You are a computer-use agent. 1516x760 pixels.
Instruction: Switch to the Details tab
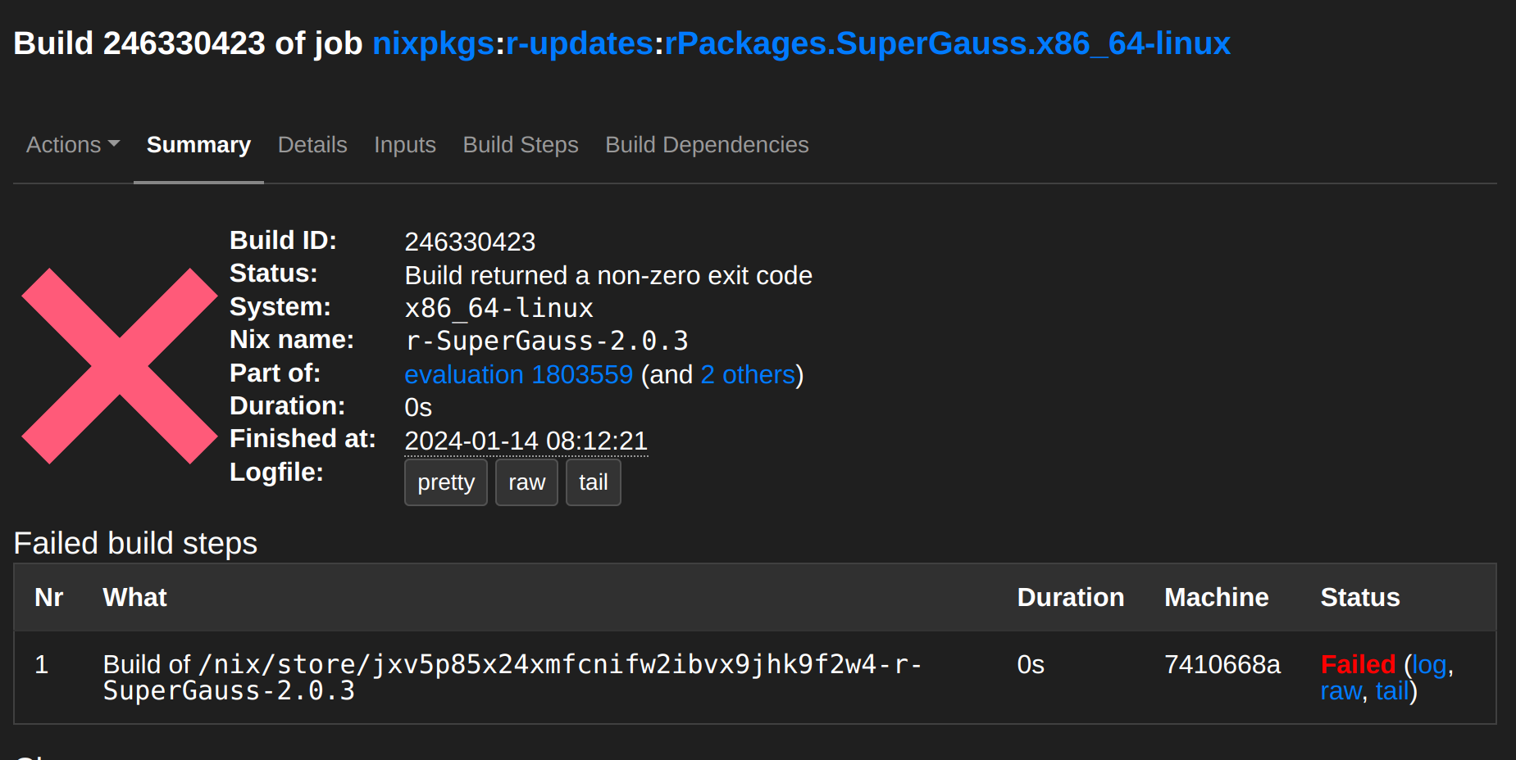pyautogui.click(x=312, y=145)
